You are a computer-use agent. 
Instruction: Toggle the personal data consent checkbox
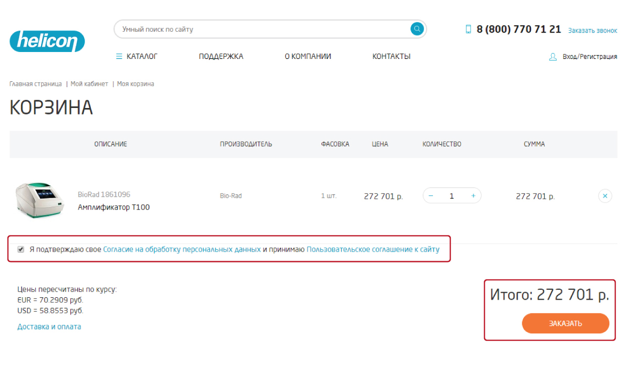[21, 249]
